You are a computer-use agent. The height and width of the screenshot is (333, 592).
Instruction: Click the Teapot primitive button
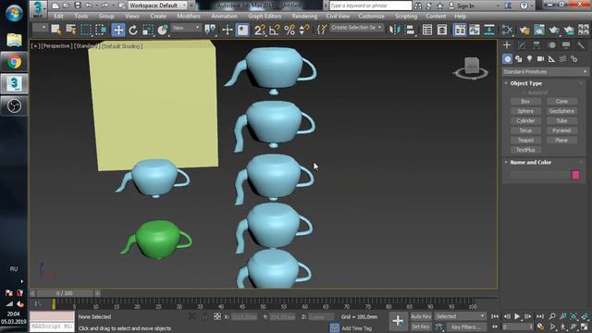click(525, 140)
